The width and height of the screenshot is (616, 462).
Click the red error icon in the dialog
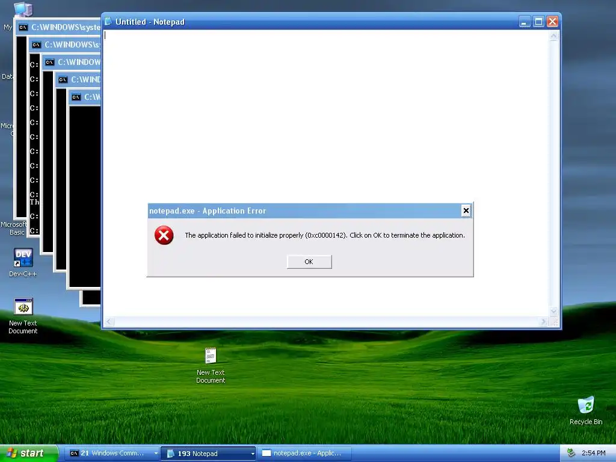click(x=164, y=235)
